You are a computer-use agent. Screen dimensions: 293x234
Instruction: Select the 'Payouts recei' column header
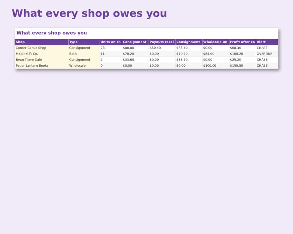tap(162, 42)
